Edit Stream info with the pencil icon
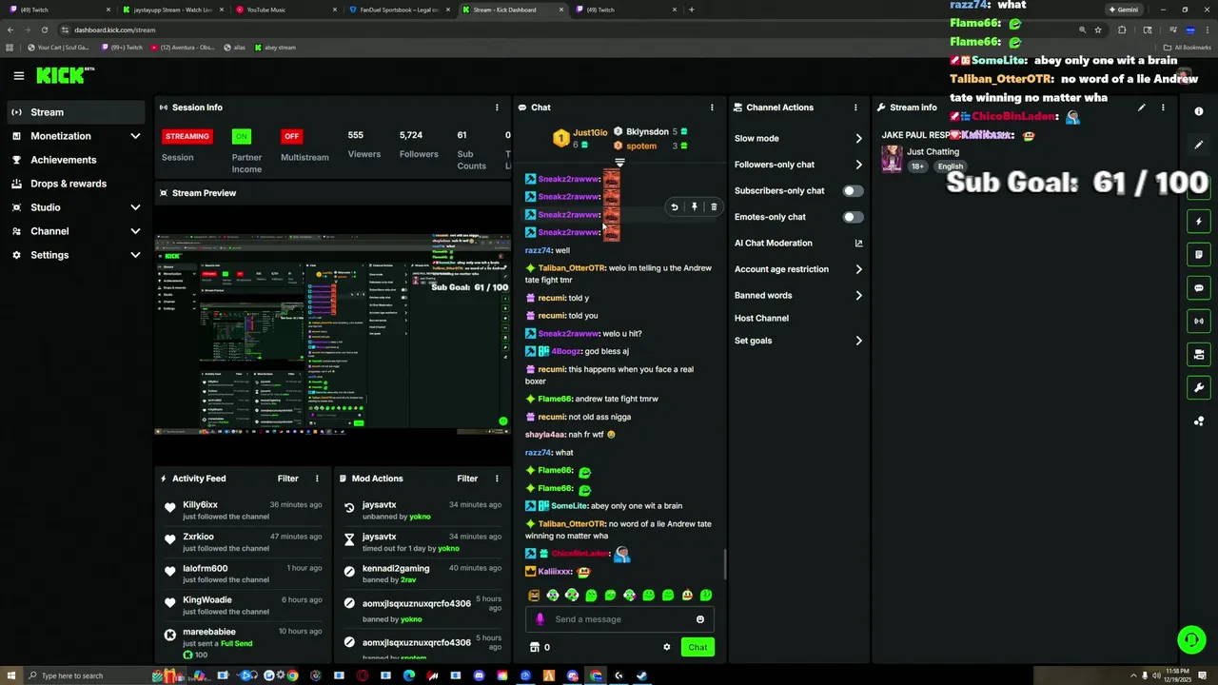 1141,108
